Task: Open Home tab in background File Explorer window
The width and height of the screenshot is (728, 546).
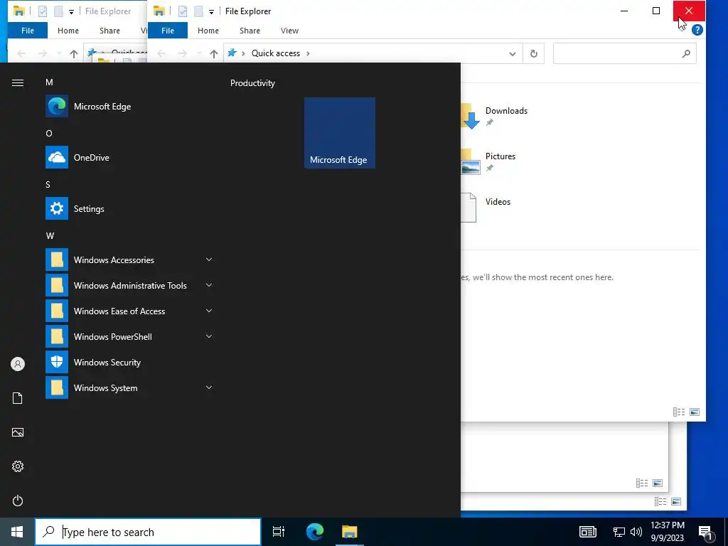Action: coord(68,31)
